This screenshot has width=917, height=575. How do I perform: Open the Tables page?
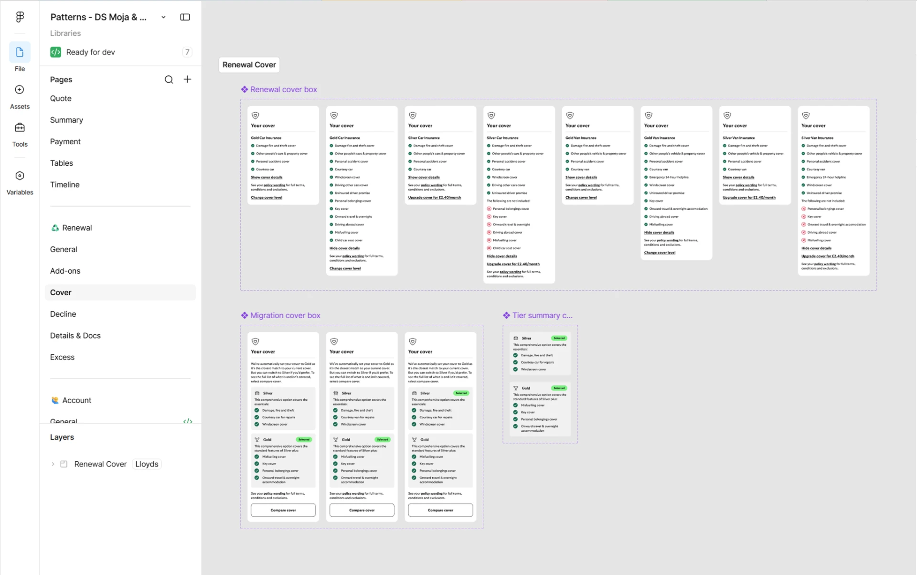click(x=62, y=163)
